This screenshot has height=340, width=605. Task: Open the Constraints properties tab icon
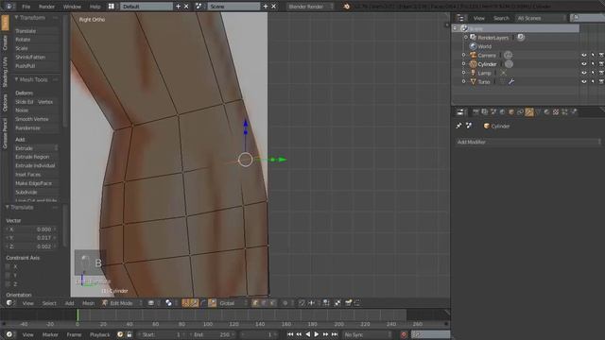pos(520,111)
